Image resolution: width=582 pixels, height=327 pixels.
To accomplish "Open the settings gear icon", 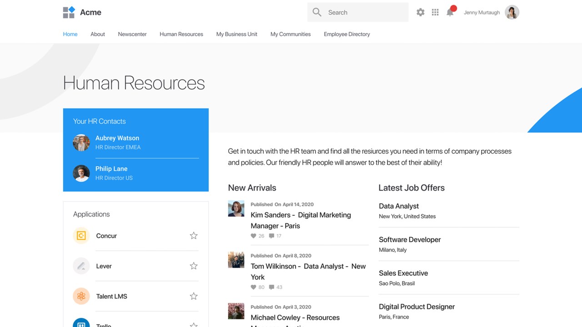I will 421,12.
